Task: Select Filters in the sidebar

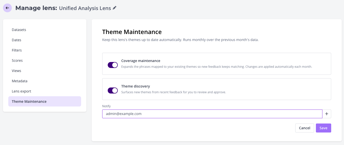Action: point(45,50)
